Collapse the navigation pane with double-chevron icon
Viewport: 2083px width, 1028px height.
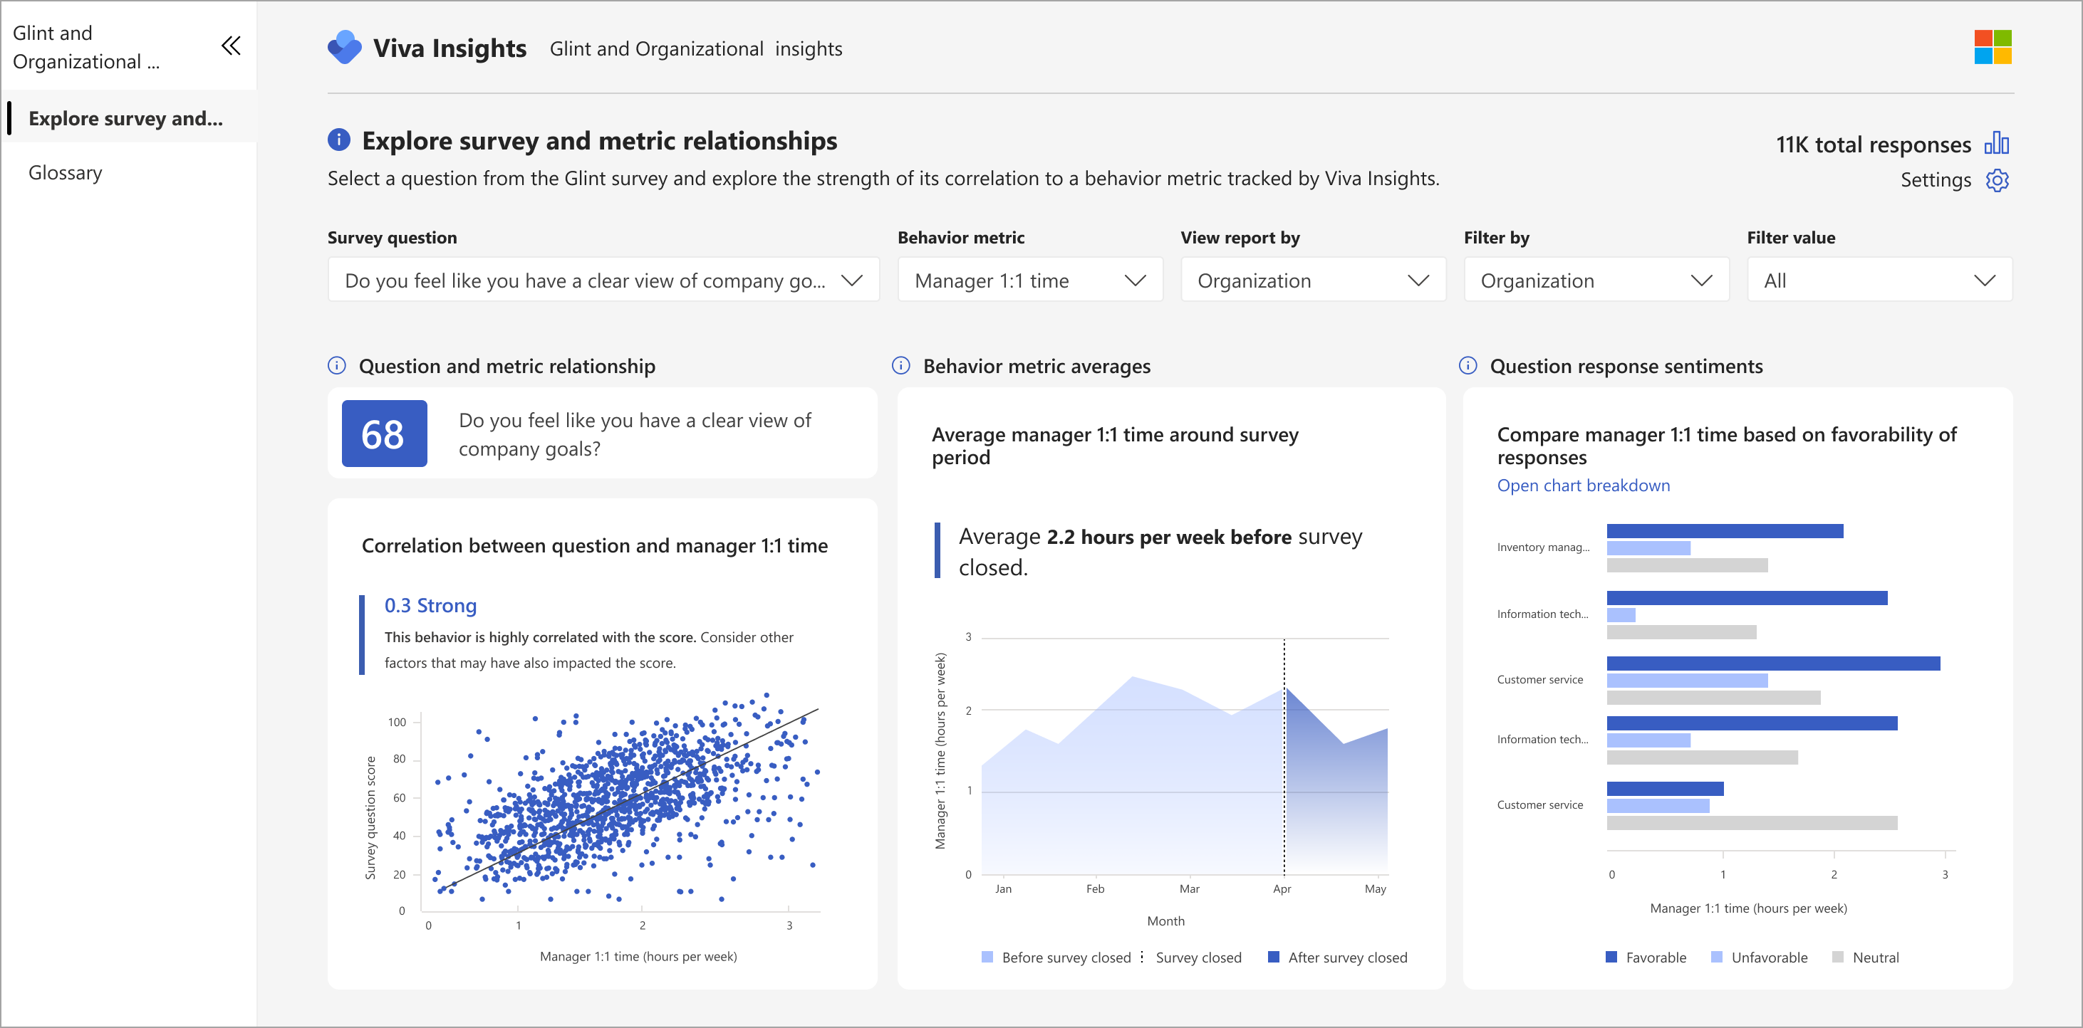[x=232, y=46]
